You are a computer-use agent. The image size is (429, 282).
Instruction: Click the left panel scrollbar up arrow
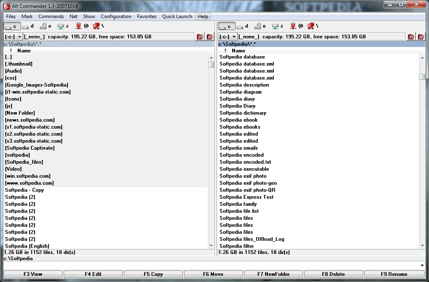tap(211, 58)
